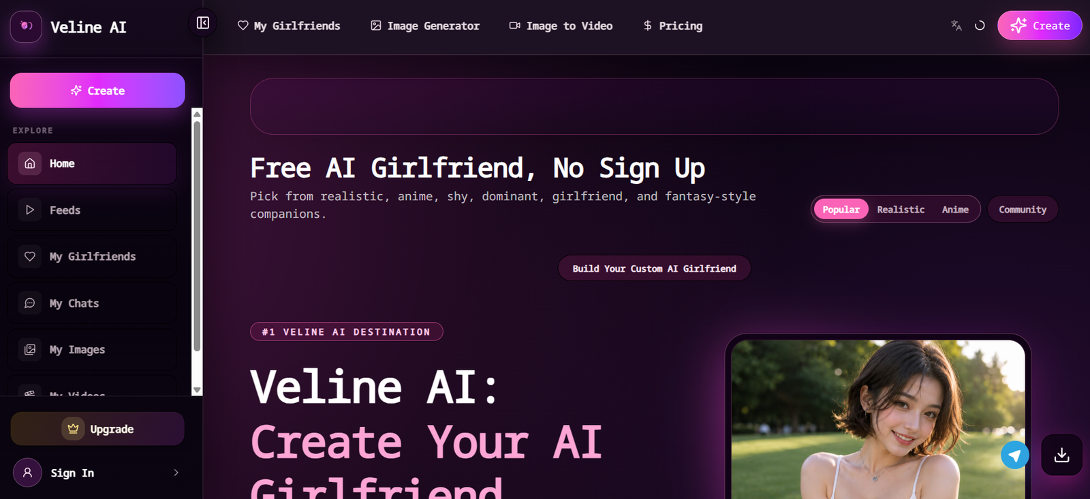
Task: Click the Create button in the top-right corner
Action: [x=1040, y=26]
